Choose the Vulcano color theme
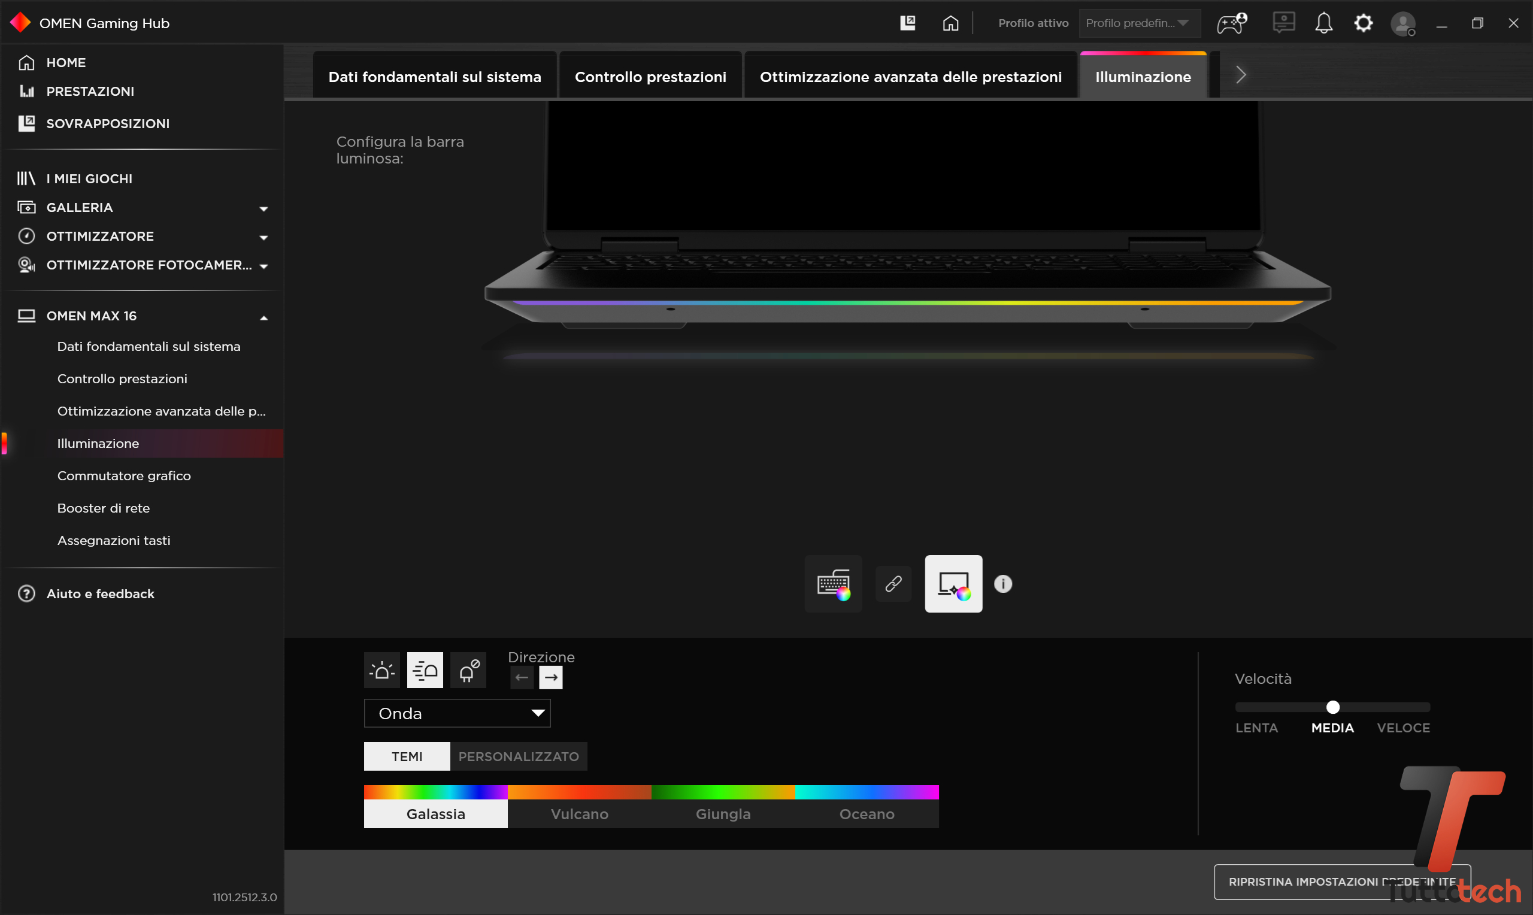The width and height of the screenshot is (1533, 915). tap(579, 814)
